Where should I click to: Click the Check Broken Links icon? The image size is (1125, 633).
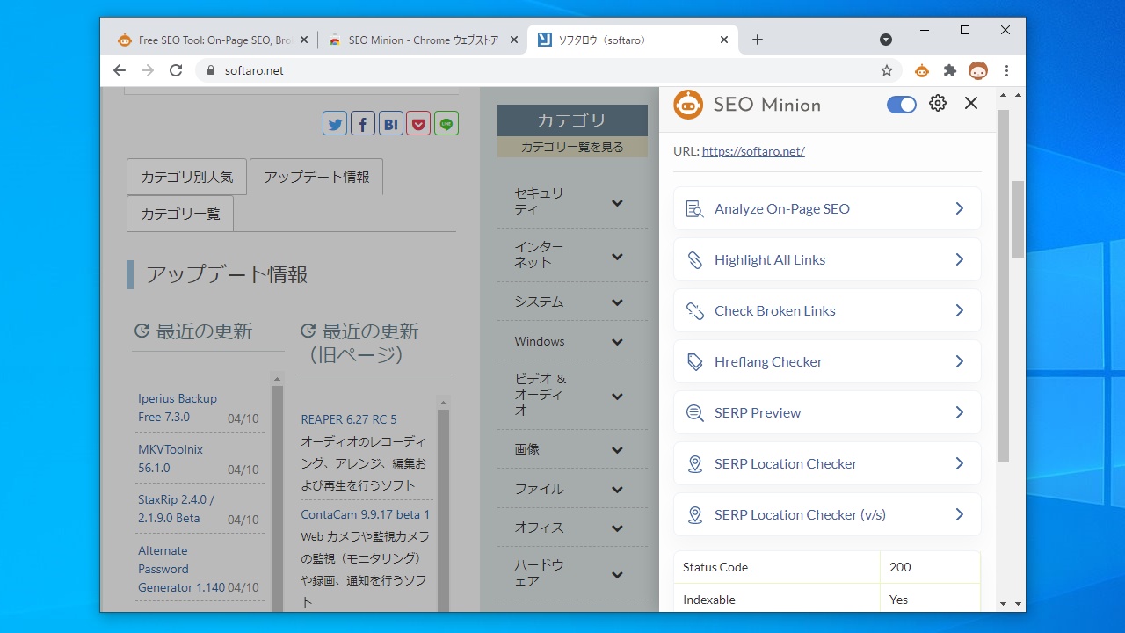pyautogui.click(x=695, y=311)
